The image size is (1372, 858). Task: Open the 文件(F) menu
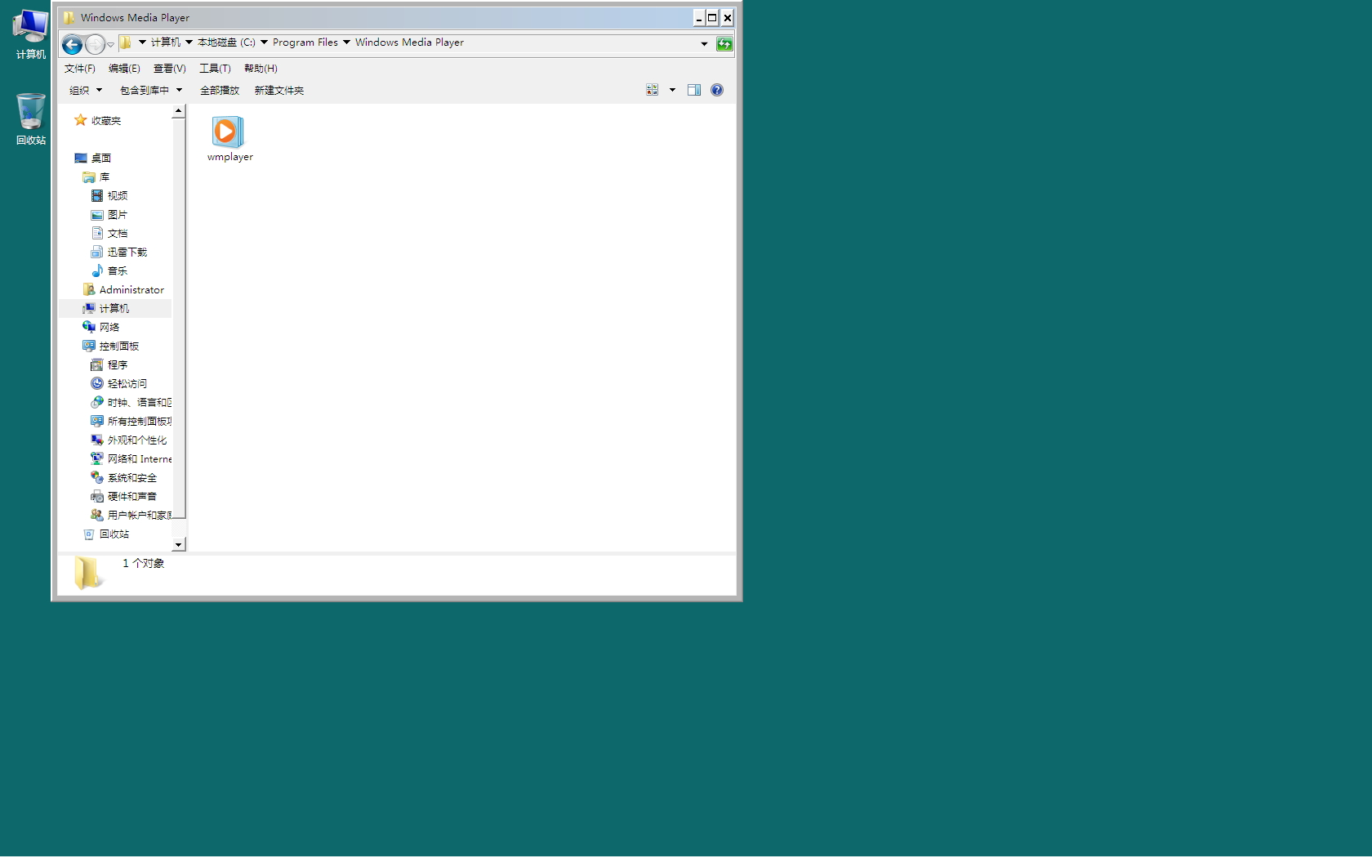80,69
